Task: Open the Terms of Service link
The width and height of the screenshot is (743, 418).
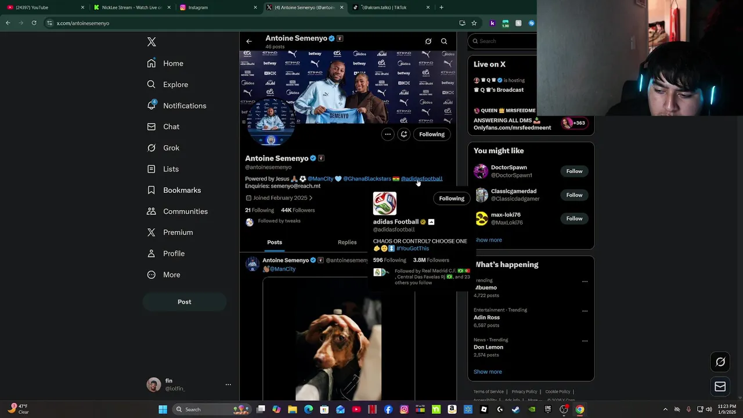Action: [488, 392]
